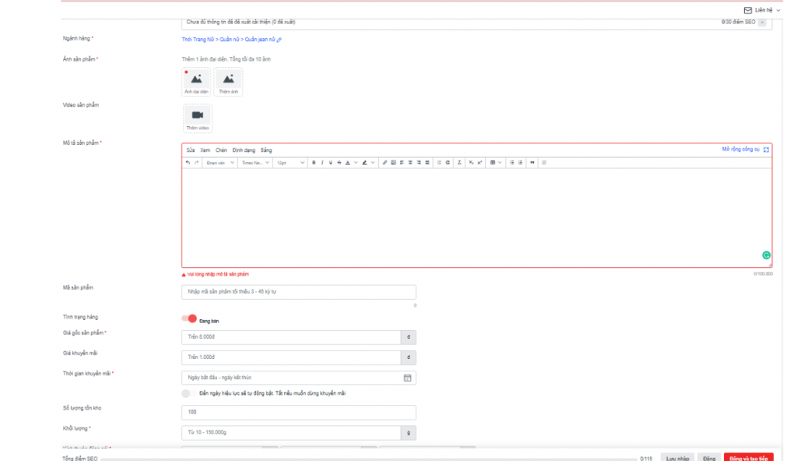Apply italic formatting in the editor
The height and width of the screenshot is (461, 797).
pyautogui.click(x=322, y=163)
